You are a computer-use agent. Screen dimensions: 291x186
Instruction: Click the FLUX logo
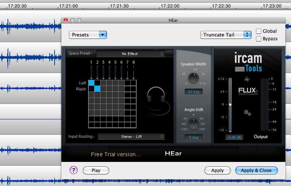[247, 91]
